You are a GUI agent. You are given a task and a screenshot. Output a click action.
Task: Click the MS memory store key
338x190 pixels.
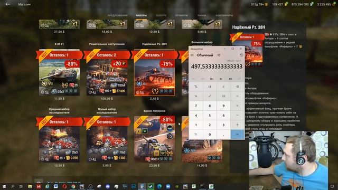click(230, 79)
